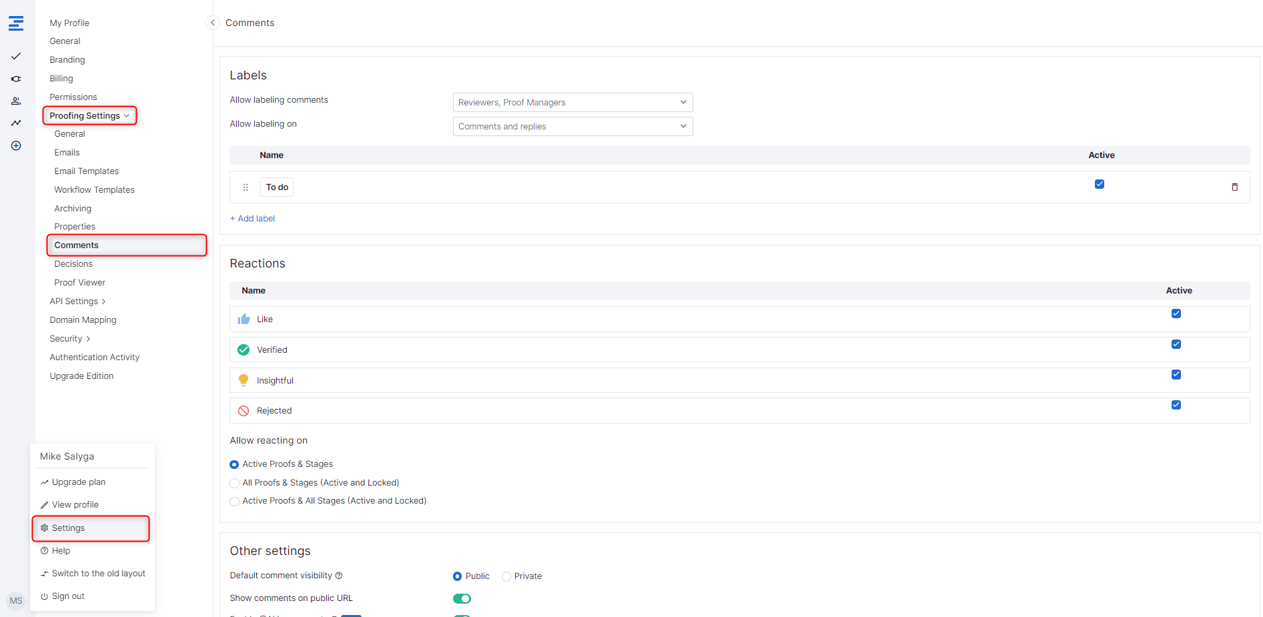Select All Proofs & Stages (Active and Locked)
Screen dimensions: 1263x617
click(235, 483)
